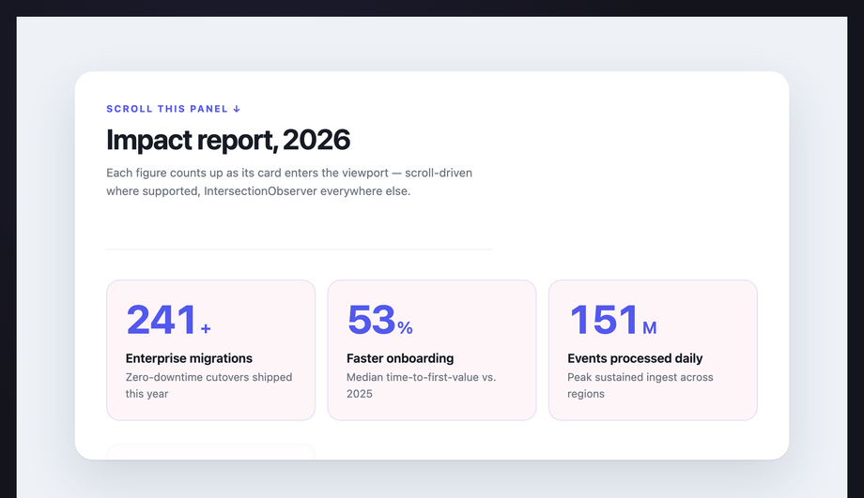The image size is (864, 498).
Task: Click the 'Scroll this panel' label
Action: point(174,109)
